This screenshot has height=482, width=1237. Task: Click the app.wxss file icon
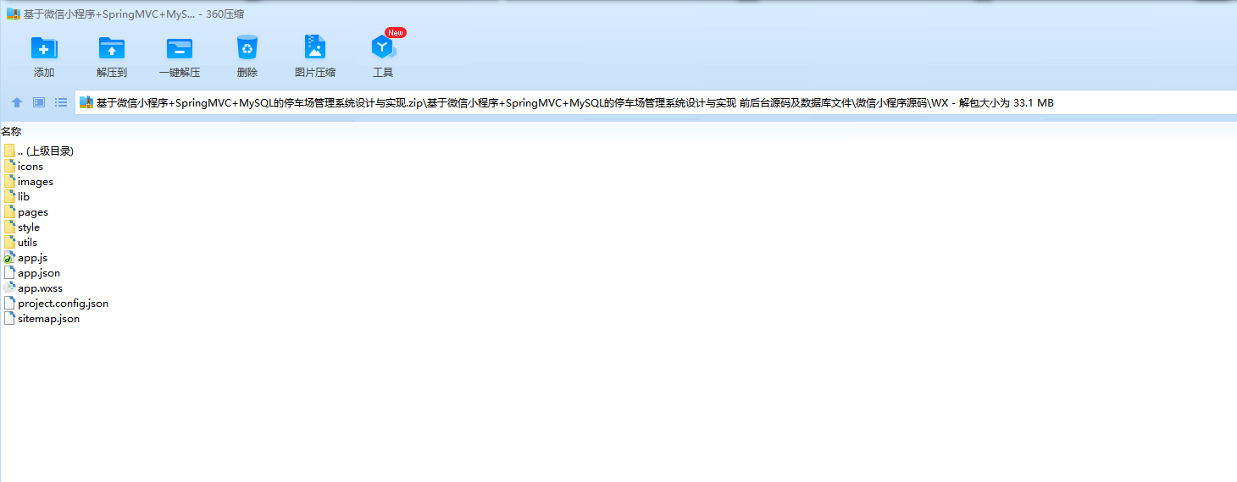click(9, 288)
